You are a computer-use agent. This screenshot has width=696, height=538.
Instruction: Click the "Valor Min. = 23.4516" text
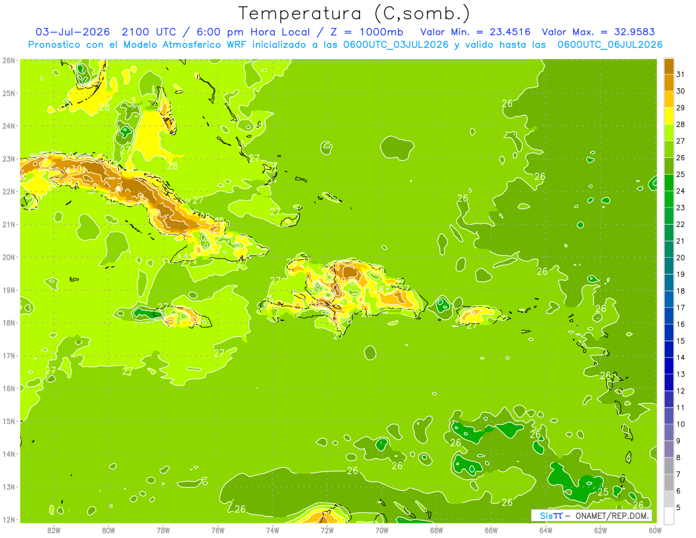(474, 32)
